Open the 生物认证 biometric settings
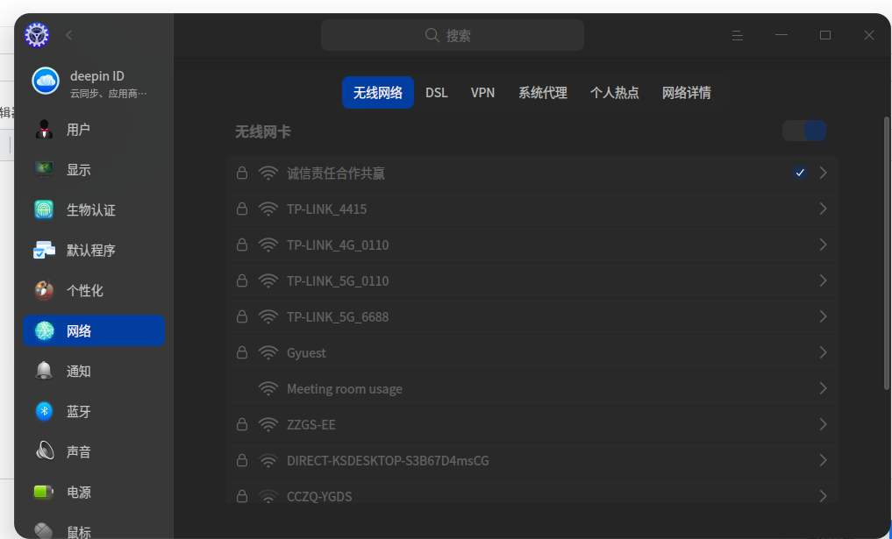The image size is (892, 539). coord(94,209)
